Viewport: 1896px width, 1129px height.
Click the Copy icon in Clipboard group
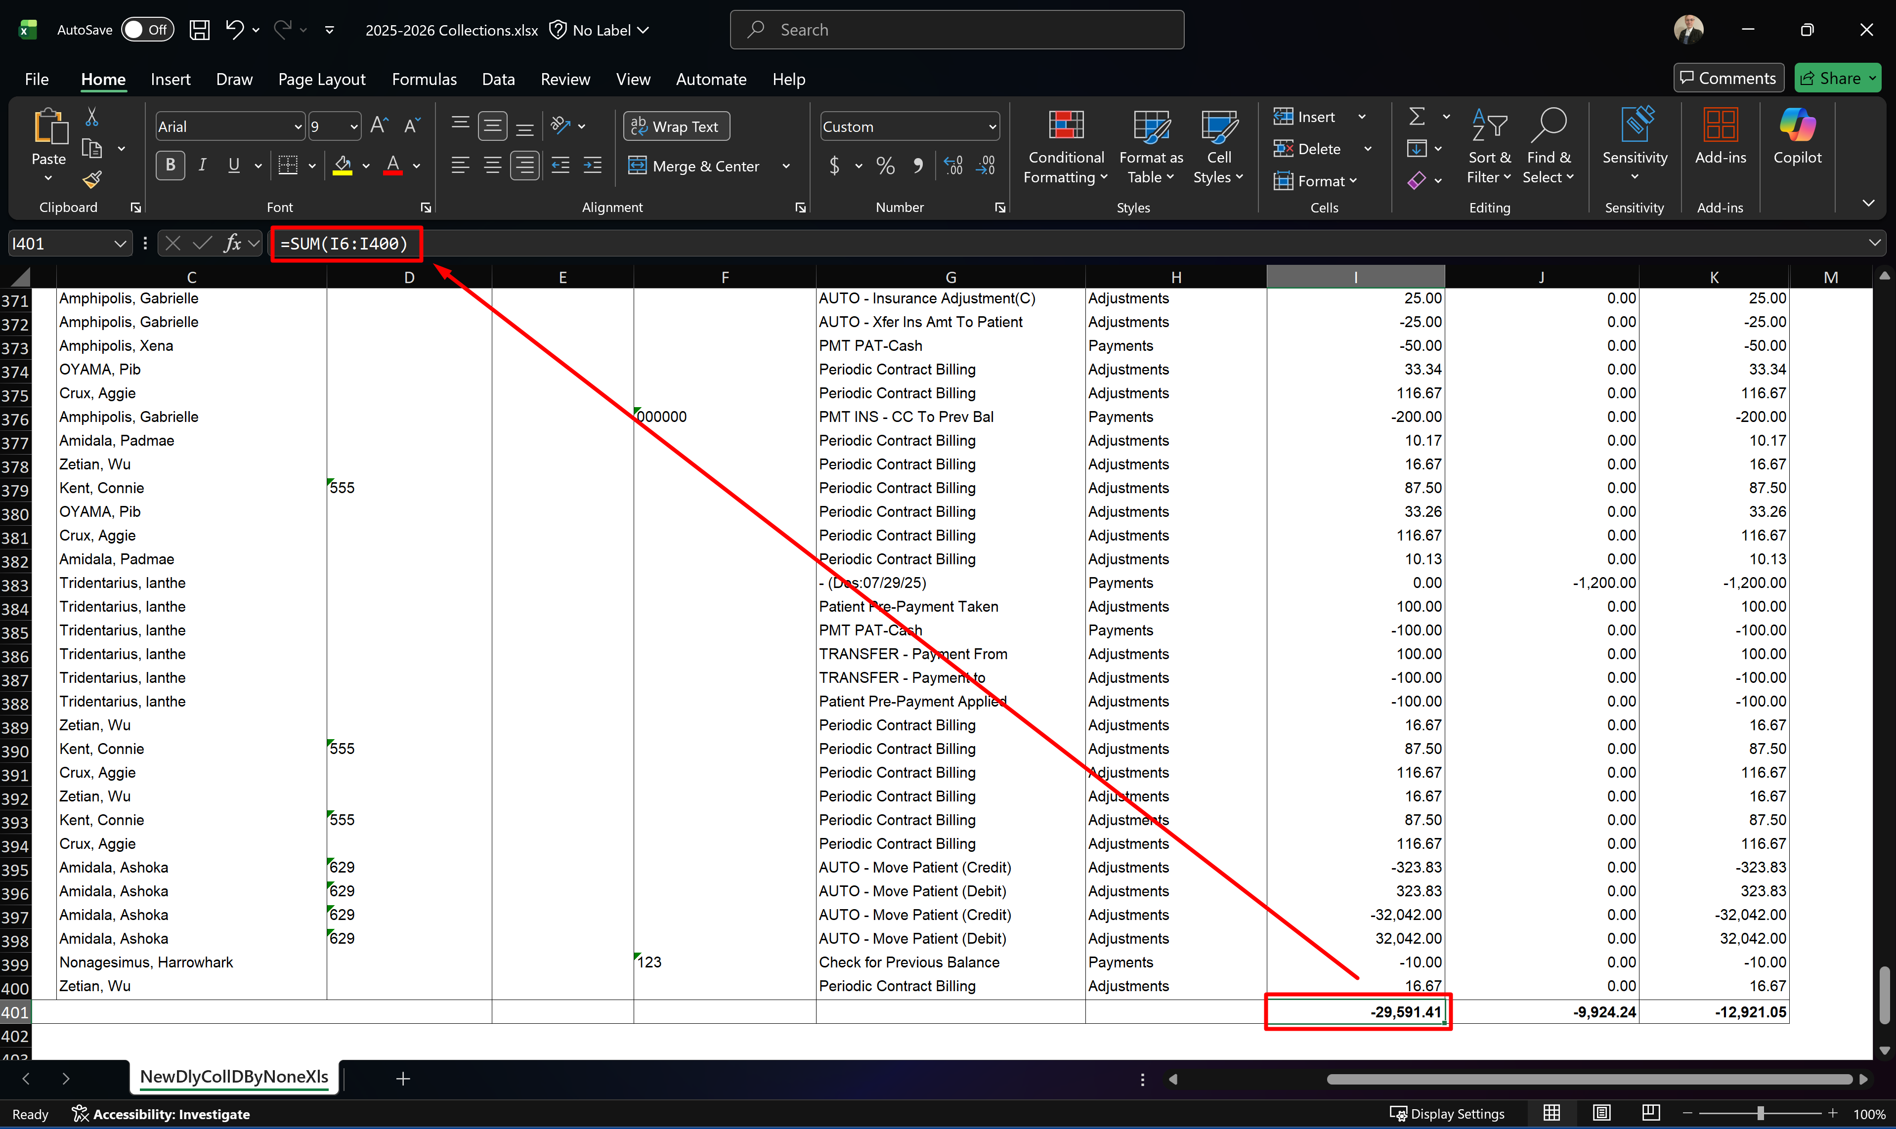pos(92,148)
